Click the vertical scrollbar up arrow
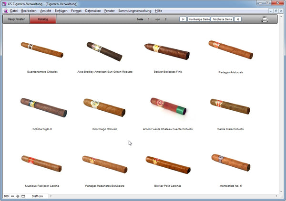 pyautogui.click(x=281, y=17)
